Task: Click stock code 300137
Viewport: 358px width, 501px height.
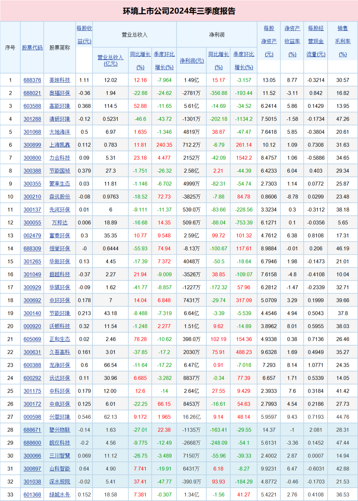Action: coord(32,209)
